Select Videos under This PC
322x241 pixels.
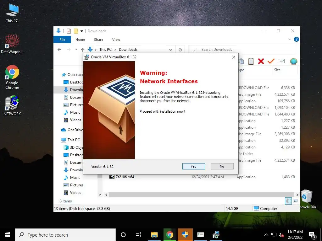point(73,193)
